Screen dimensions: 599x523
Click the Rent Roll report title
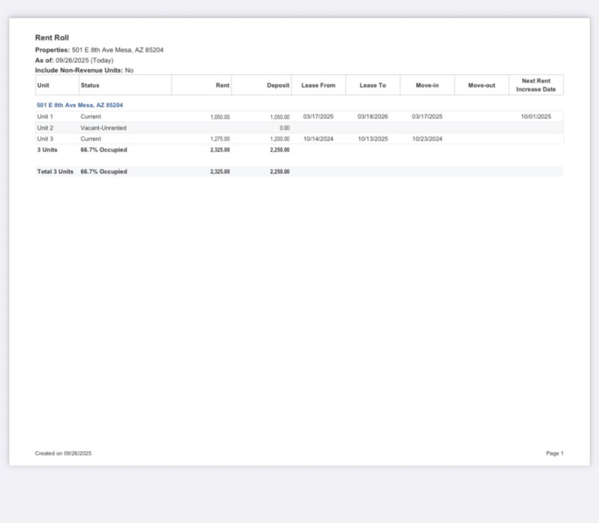52,37
